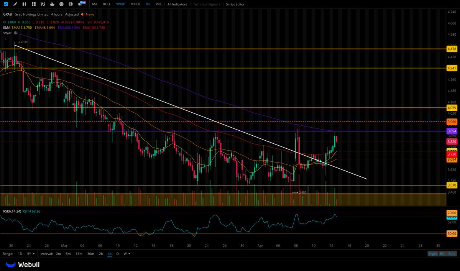Click the purple 3.894 price label
Image resolution: width=460 pixels, height=271 pixels.
click(x=451, y=131)
